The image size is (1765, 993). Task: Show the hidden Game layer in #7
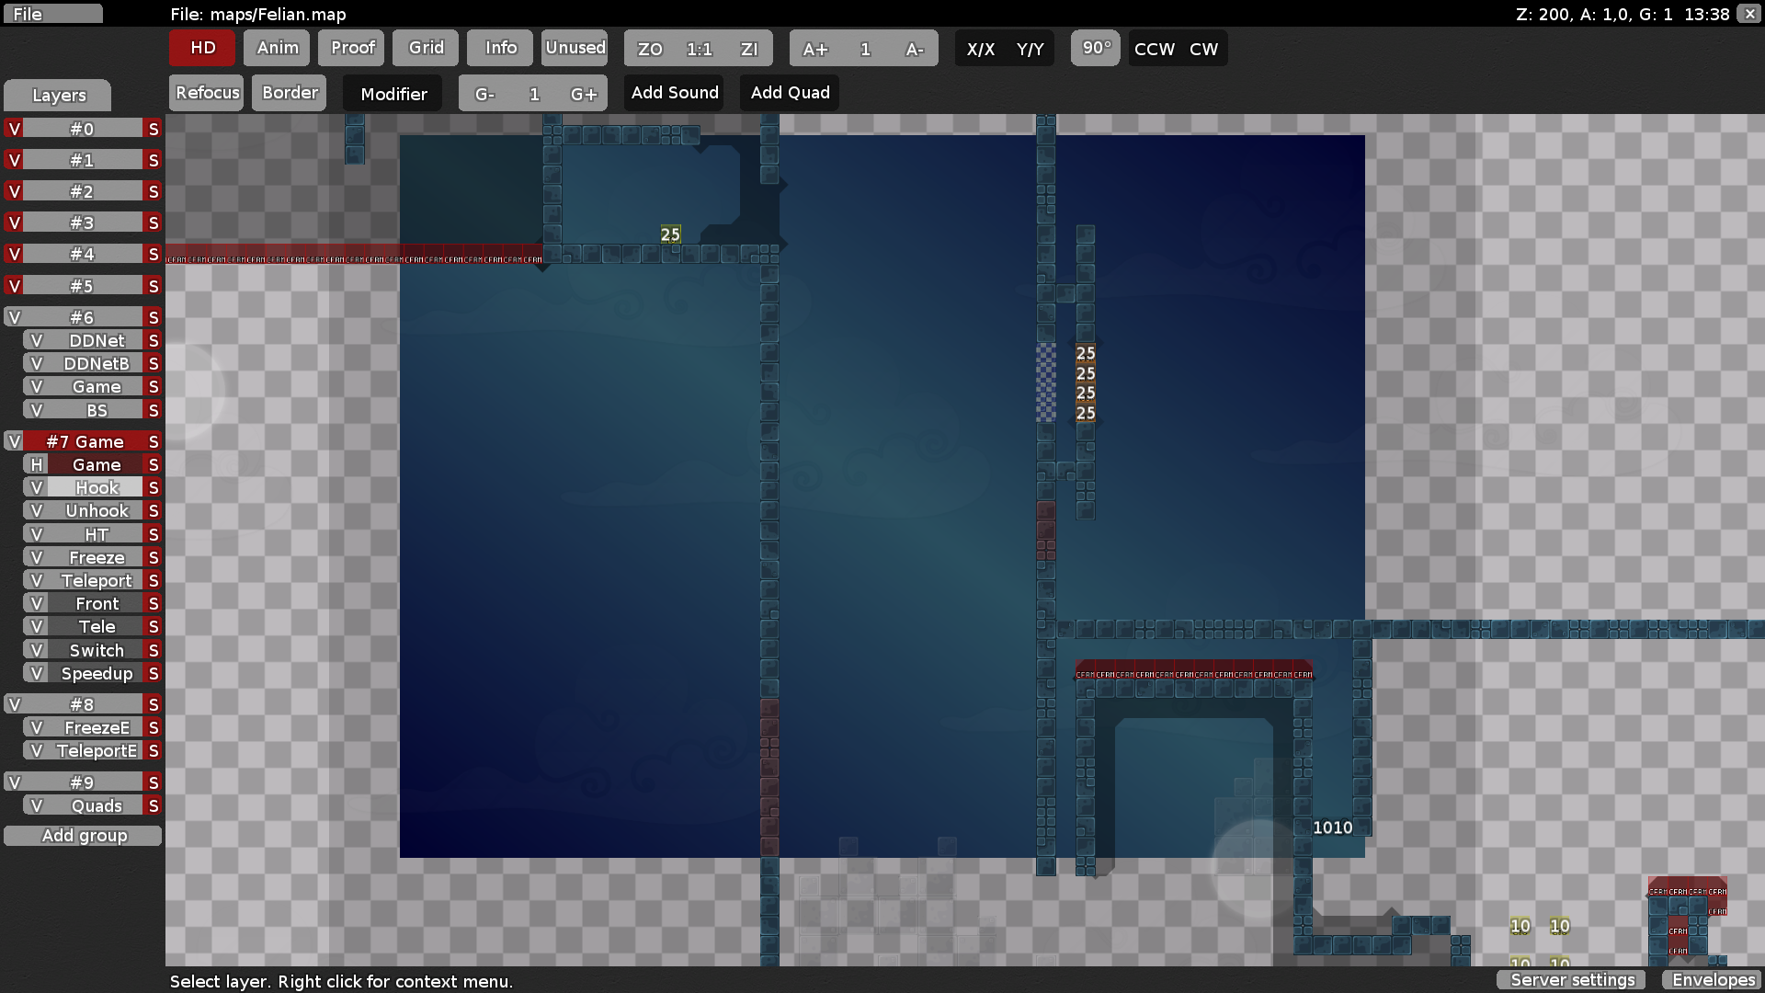37,464
